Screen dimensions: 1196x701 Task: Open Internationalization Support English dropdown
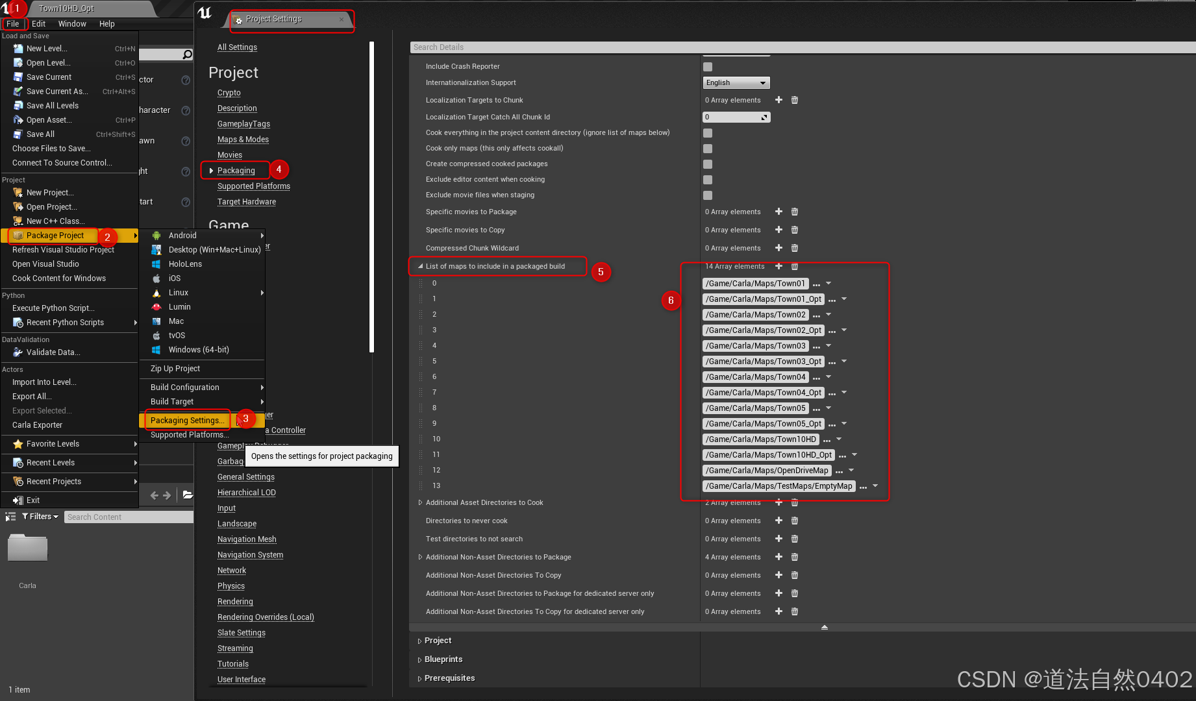coord(736,82)
